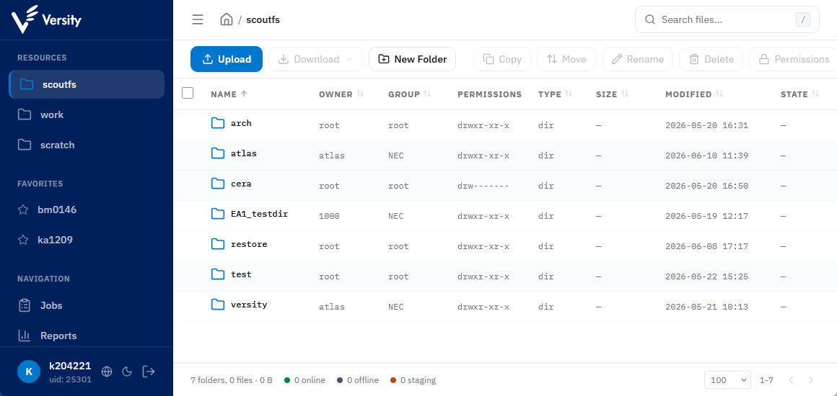The height and width of the screenshot is (396, 837).
Task: Click the Copy button
Action: [502, 59]
